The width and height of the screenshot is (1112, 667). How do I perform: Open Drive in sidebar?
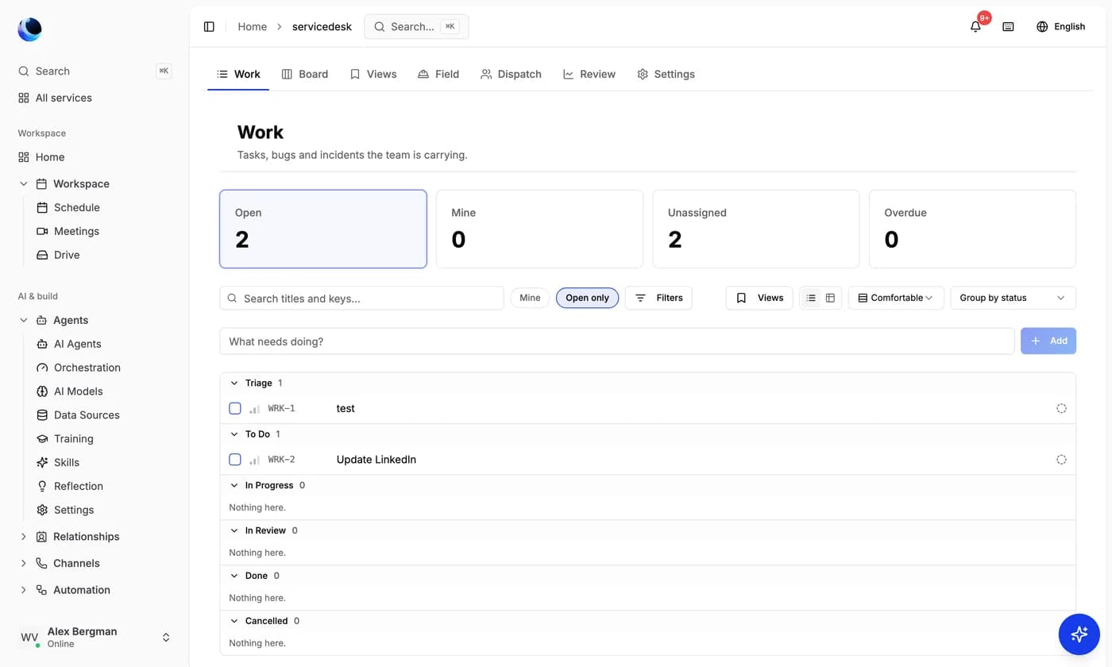coord(57,255)
